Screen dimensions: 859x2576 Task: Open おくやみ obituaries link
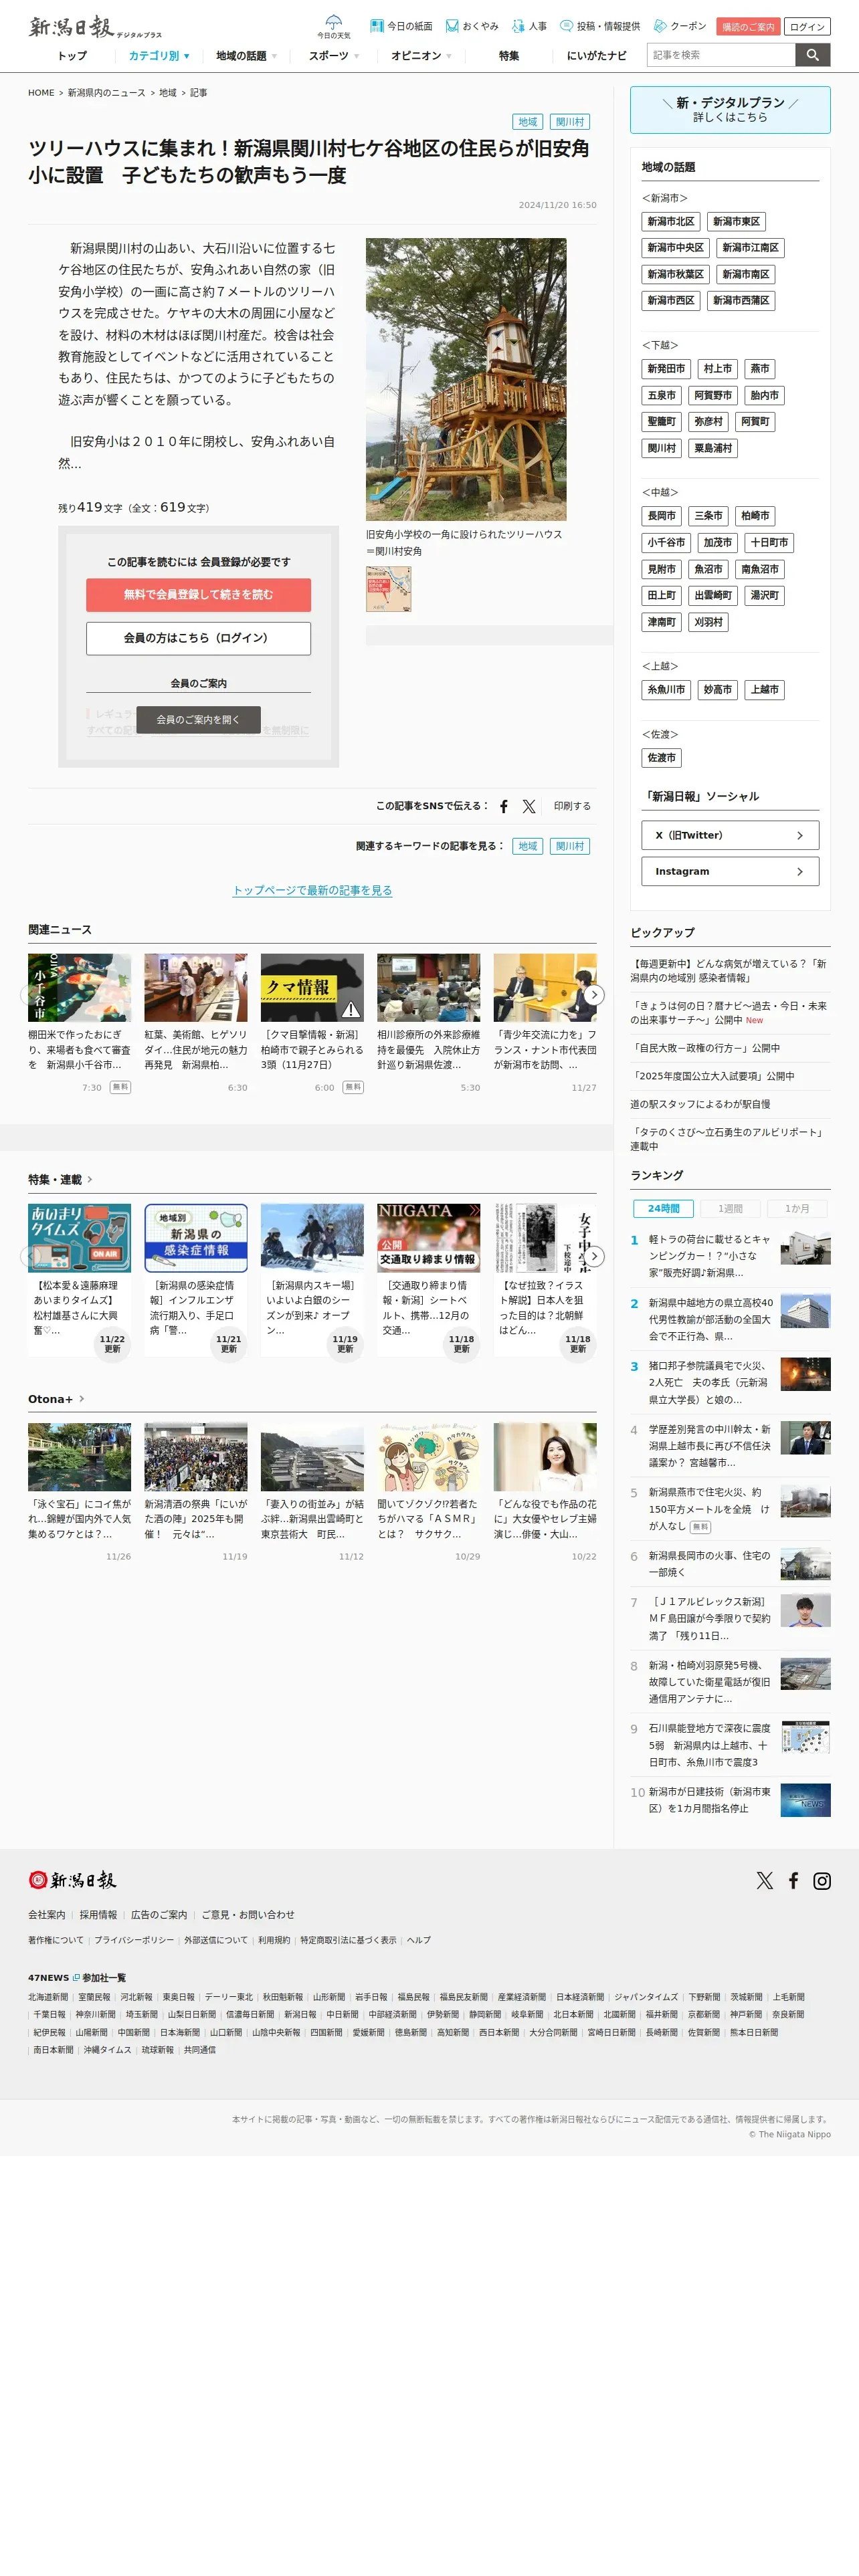click(x=471, y=26)
